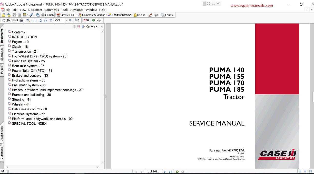Enable single page layout view
The image size is (314, 174).
[x=300, y=171]
